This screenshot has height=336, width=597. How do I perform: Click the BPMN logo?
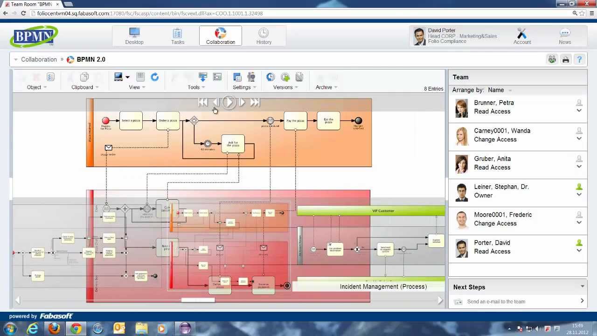click(x=34, y=36)
